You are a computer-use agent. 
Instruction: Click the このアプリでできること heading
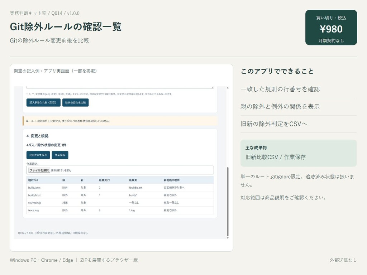[x=277, y=71]
